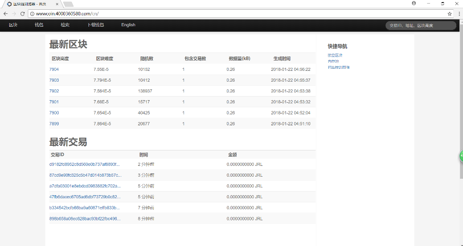
Task: Click the 最新交易 heading
Action: coord(68,142)
